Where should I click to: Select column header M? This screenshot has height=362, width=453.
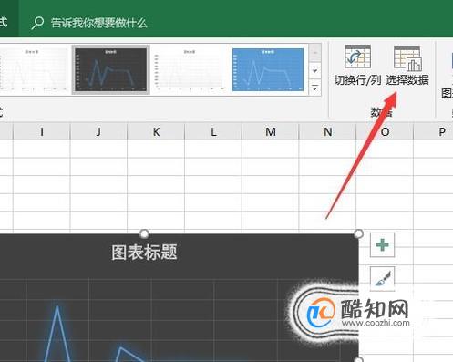[x=271, y=132]
